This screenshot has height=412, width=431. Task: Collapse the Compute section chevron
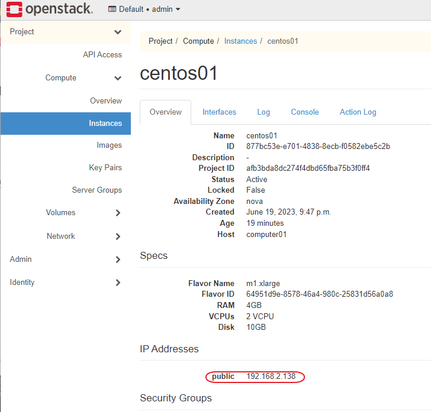[118, 78]
